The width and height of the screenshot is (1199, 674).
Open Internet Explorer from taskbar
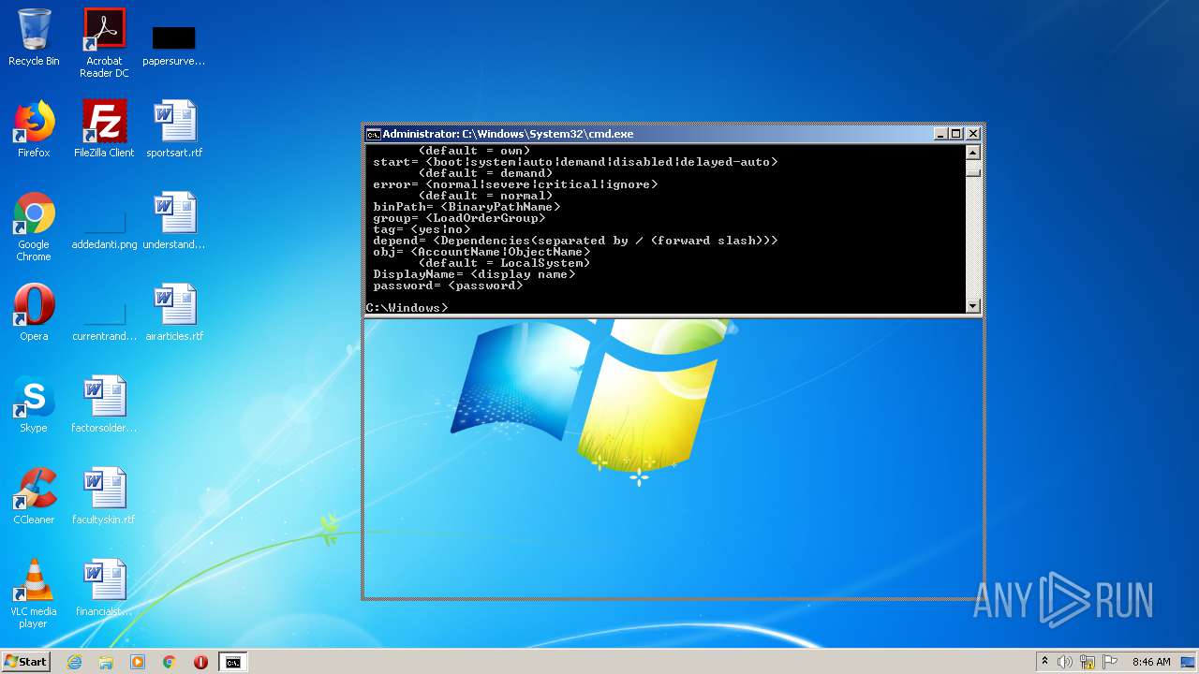74,662
